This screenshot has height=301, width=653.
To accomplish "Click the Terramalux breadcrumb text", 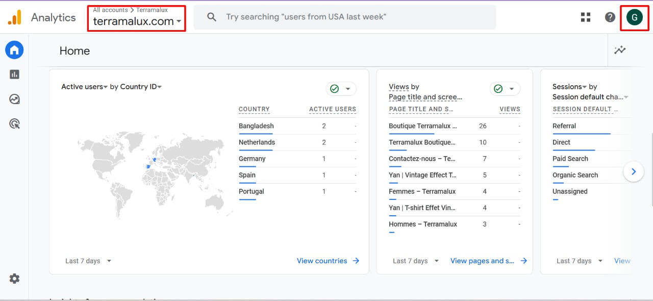I will click(x=152, y=10).
